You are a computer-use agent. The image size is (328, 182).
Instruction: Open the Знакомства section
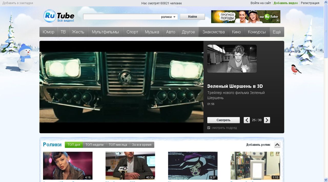[x=214, y=32]
